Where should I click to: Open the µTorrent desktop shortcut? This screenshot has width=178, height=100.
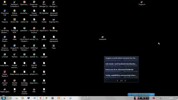tap(5, 55)
